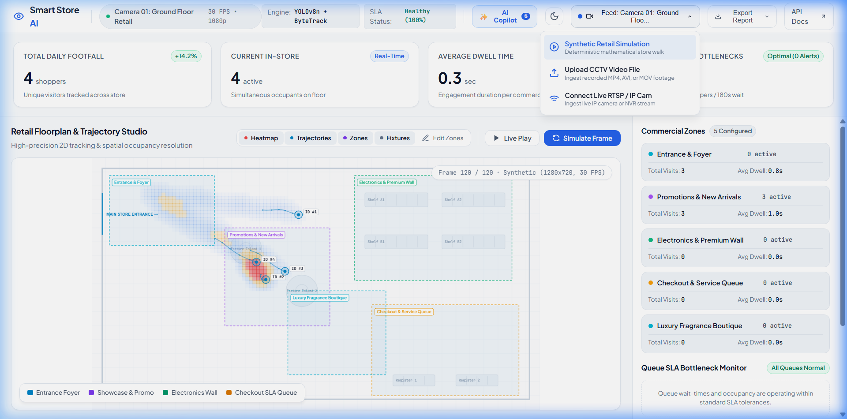Click the Smart Store AI eye logo

coord(19,16)
